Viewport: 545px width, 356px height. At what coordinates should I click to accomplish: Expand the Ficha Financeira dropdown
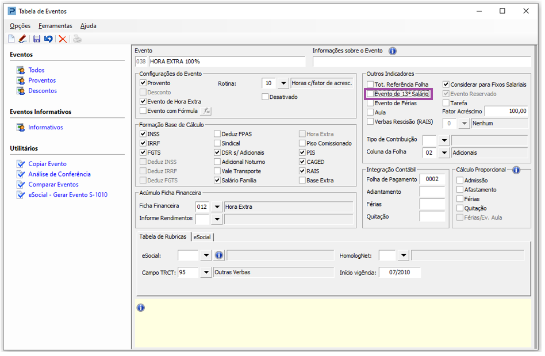[x=217, y=206]
